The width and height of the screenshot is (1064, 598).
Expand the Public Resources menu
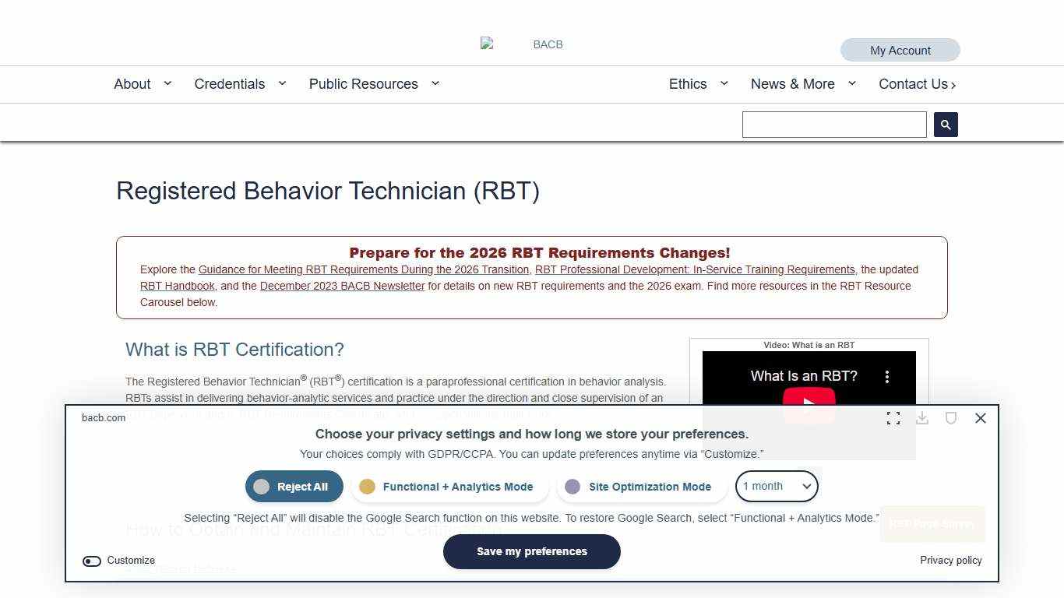(x=363, y=84)
